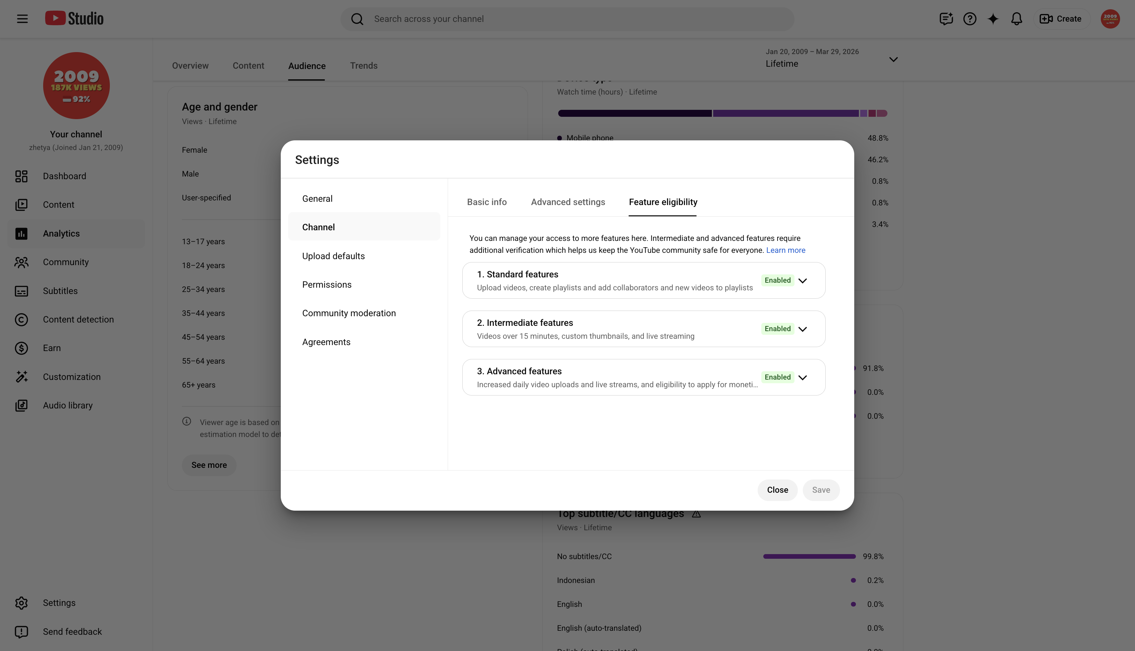Select the Analytics sidebar icon

click(22, 233)
